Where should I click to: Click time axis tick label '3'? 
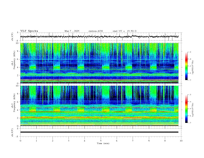point(69,141)
